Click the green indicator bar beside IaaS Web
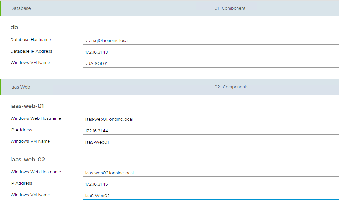 coord(1,87)
